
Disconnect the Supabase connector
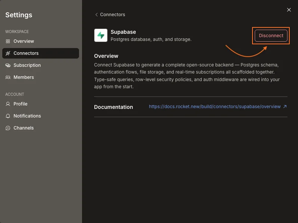tap(271, 36)
